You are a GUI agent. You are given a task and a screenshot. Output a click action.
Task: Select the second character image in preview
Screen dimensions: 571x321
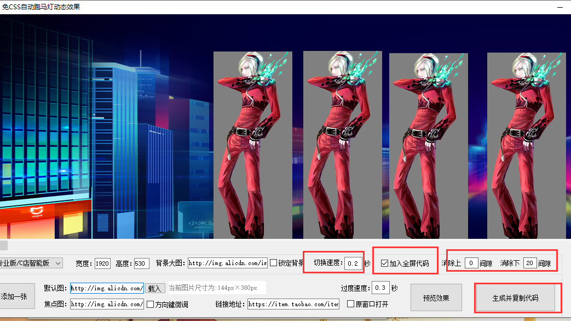pyautogui.click(x=343, y=145)
